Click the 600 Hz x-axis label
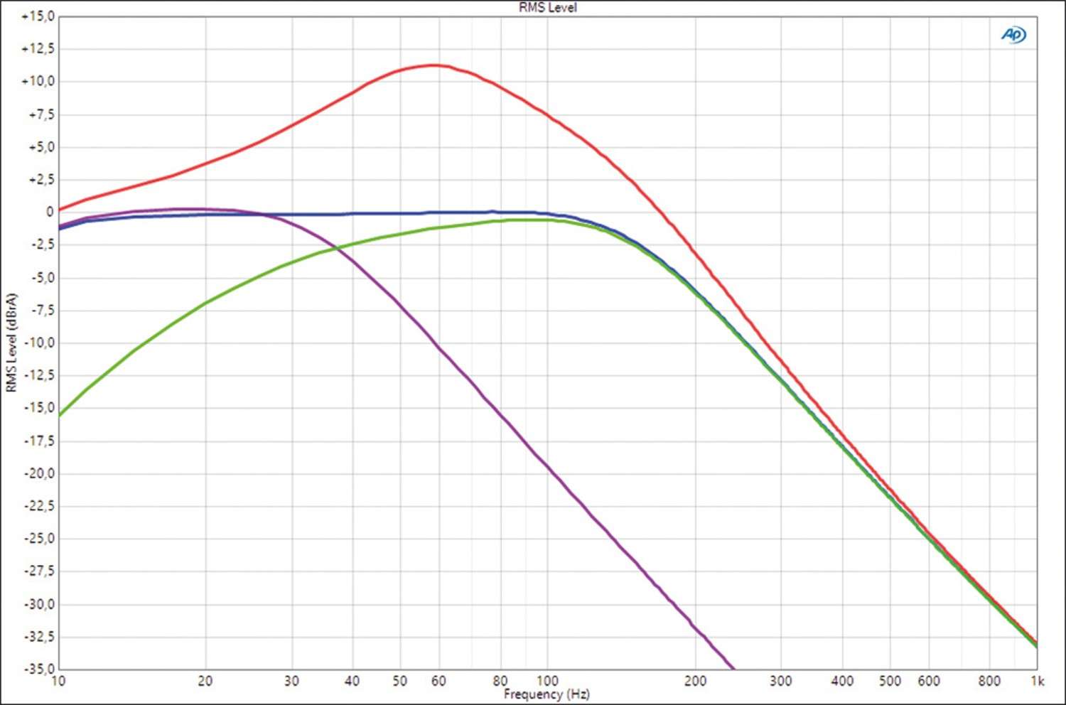The width and height of the screenshot is (1066, 705). (929, 681)
